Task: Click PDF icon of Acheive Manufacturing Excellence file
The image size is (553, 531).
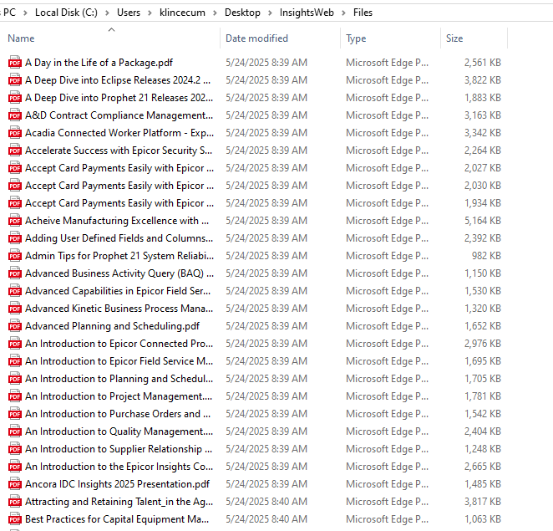Action: (15, 221)
